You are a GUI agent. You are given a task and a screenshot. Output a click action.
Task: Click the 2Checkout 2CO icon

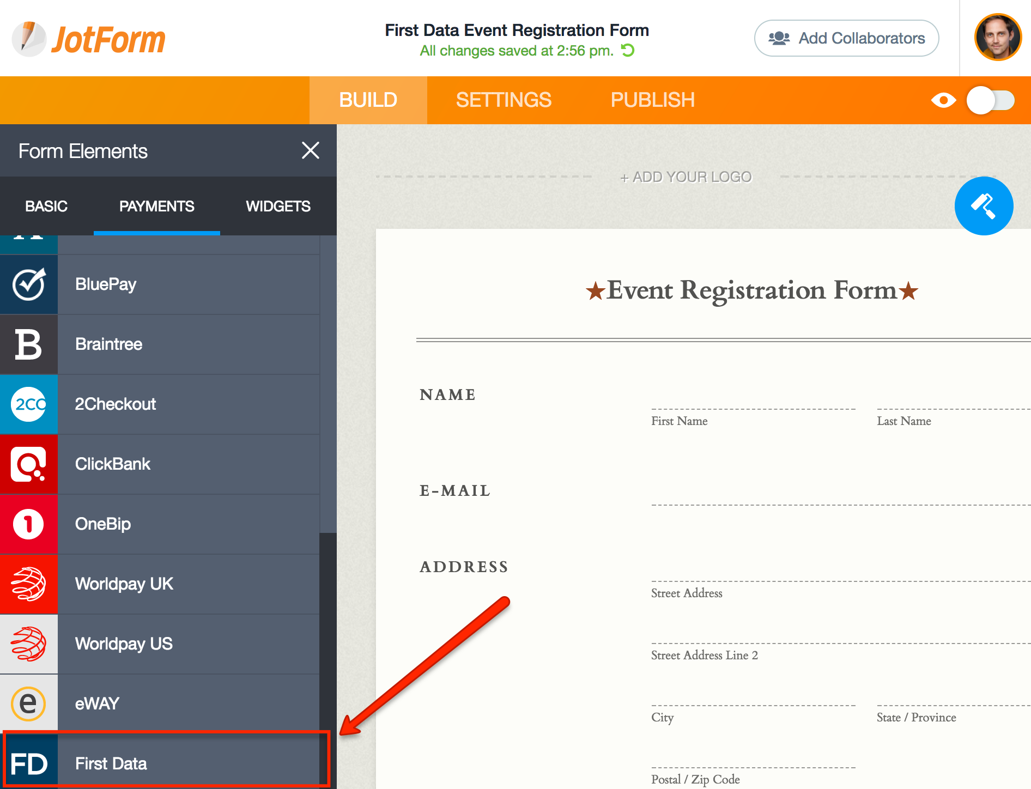click(29, 404)
